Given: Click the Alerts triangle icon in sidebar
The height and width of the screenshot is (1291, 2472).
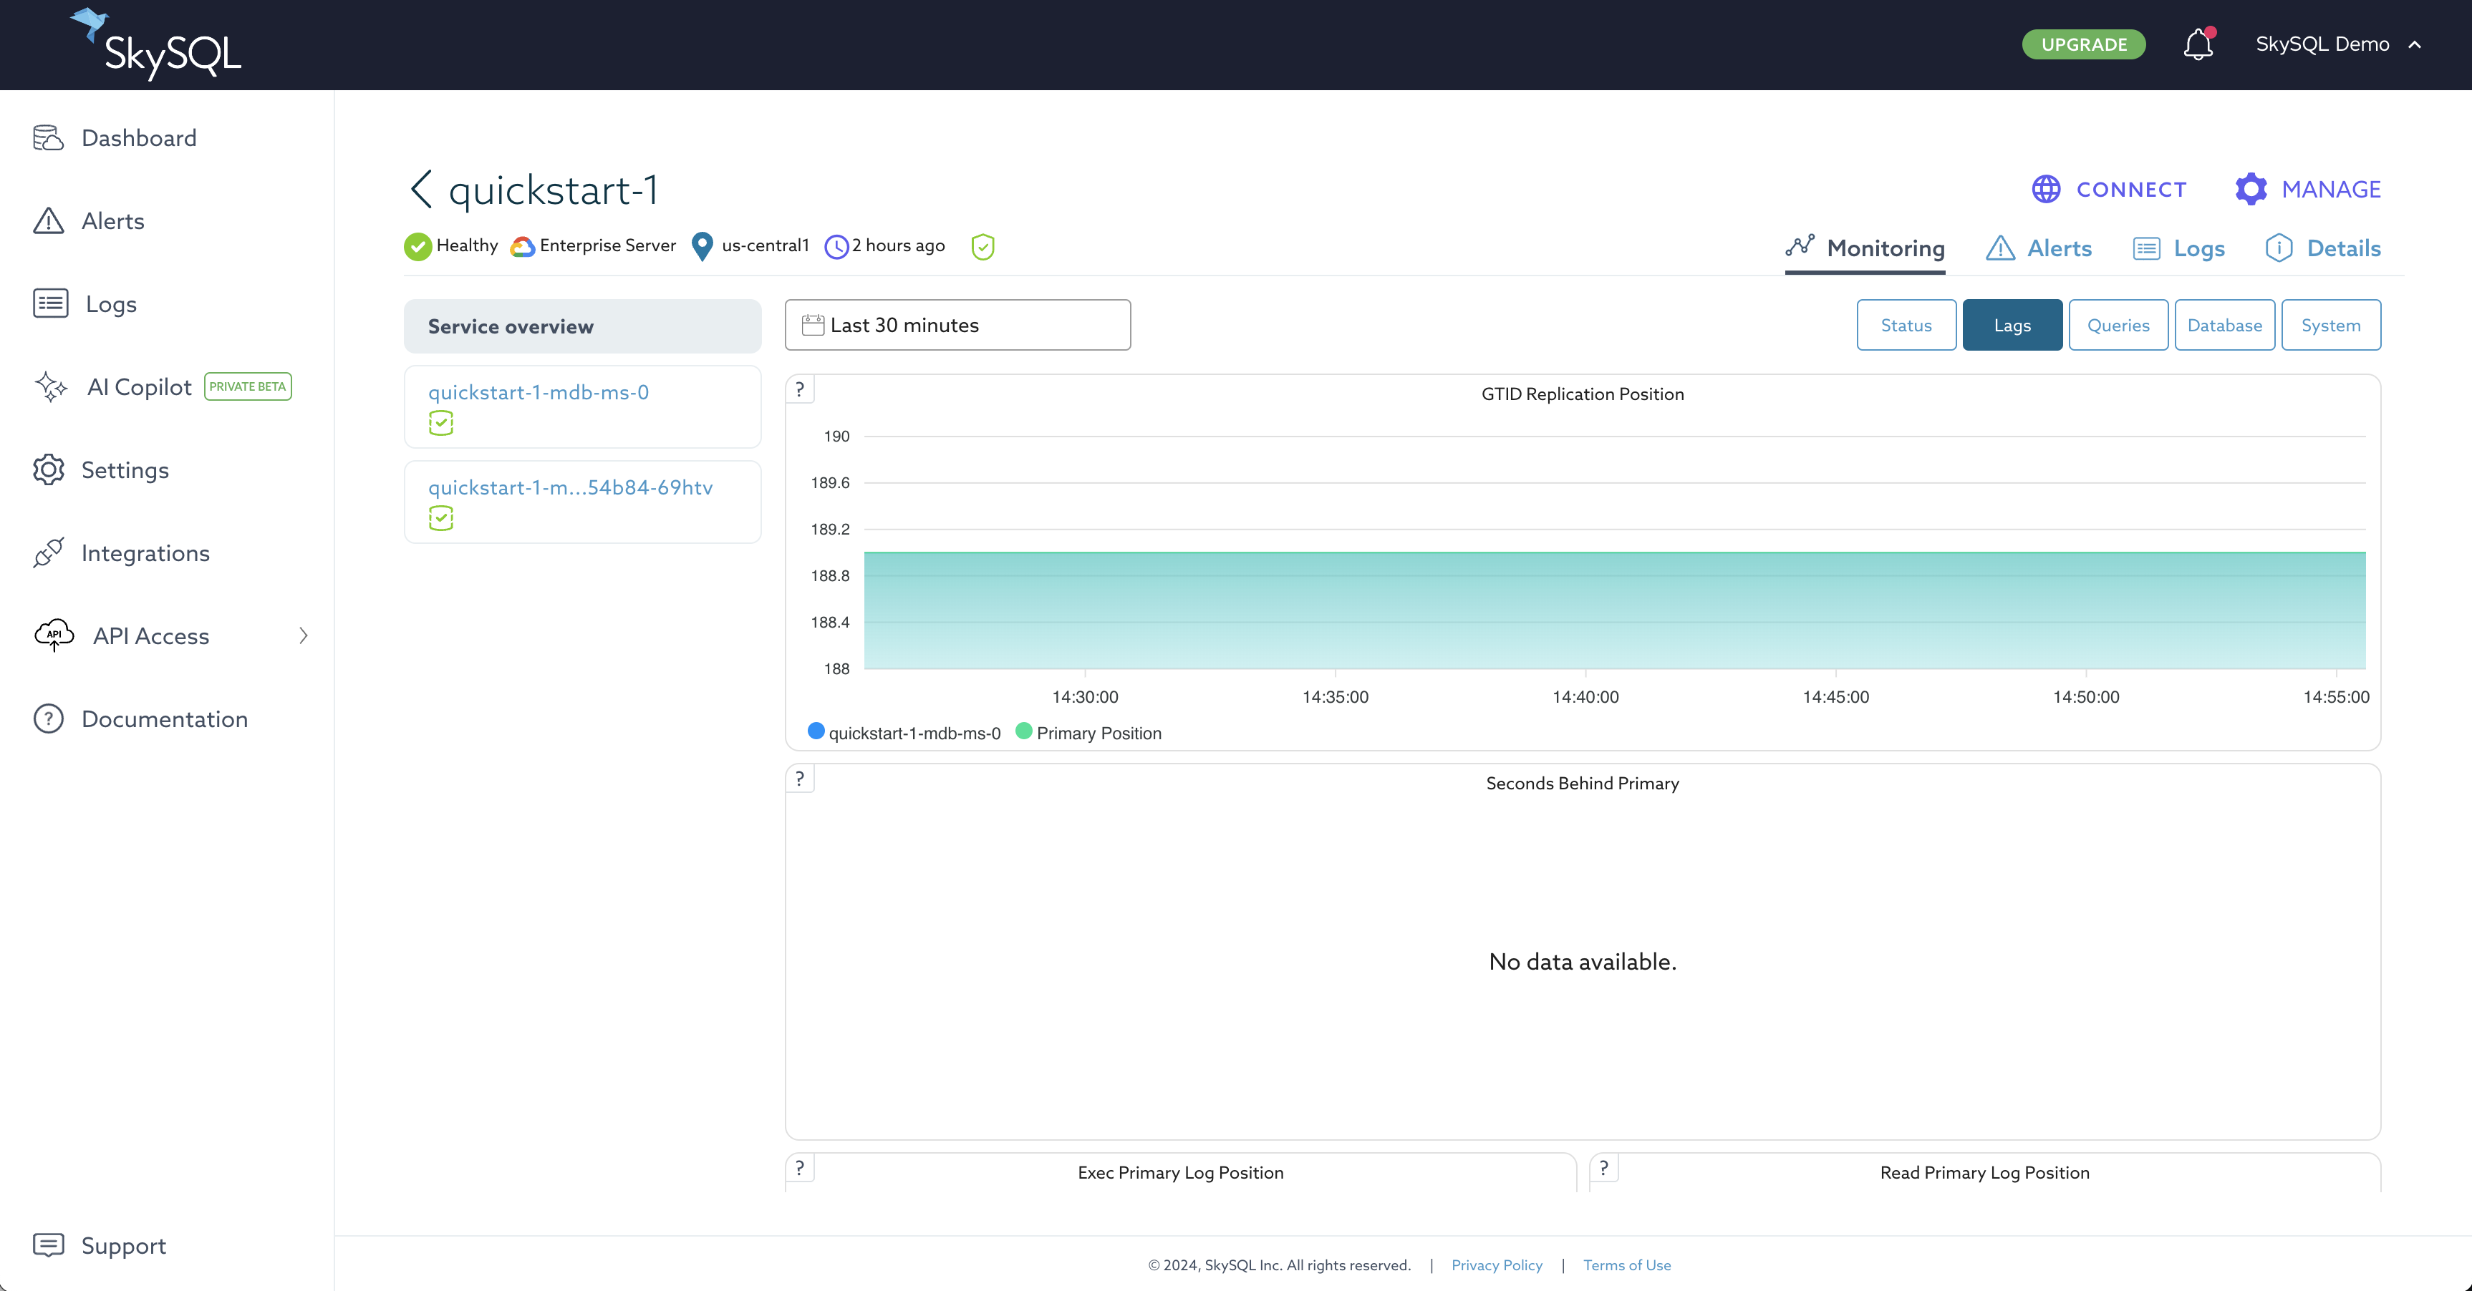Looking at the screenshot, I should [x=48, y=220].
